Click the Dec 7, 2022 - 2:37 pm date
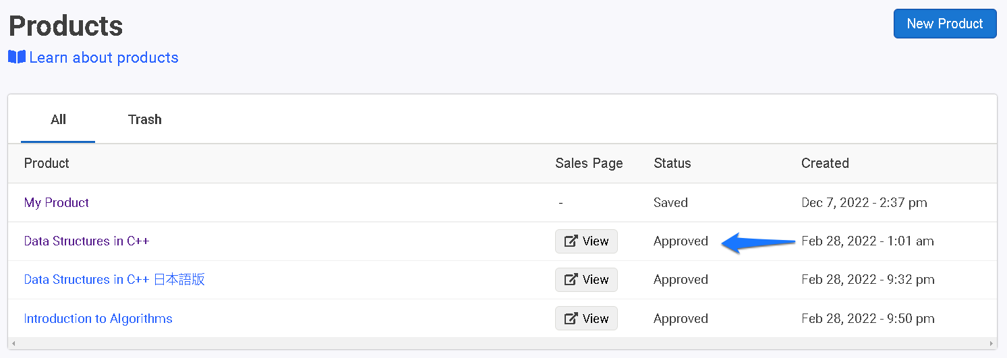1007x358 pixels. tap(864, 202)
